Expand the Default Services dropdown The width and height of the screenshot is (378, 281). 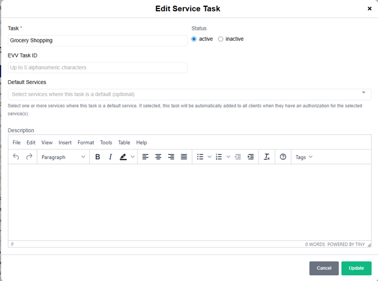363,93
